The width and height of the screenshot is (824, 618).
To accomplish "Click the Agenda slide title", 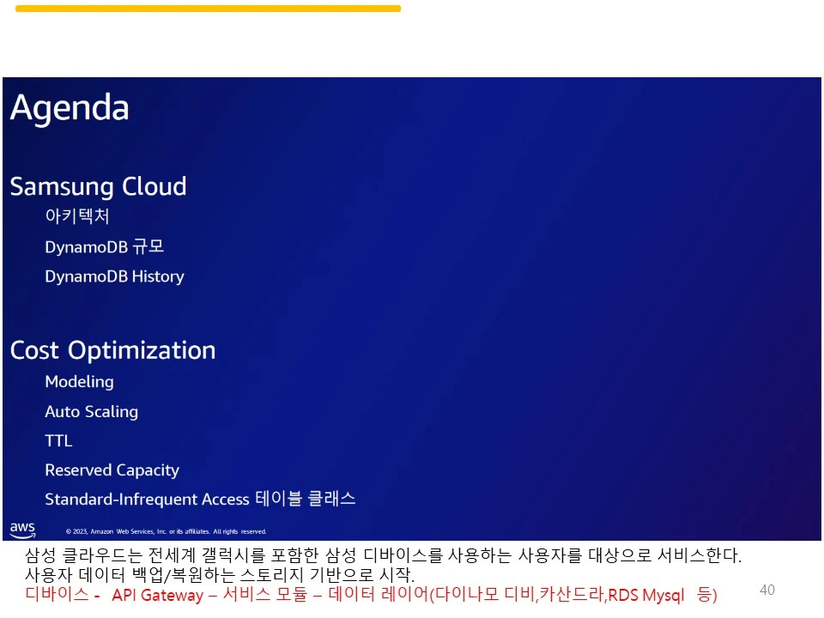I will 70,108.
